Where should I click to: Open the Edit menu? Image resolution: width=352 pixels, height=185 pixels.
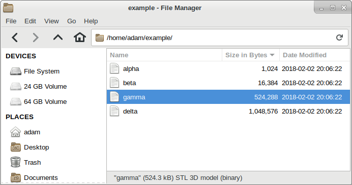click(x=30, y=21)
